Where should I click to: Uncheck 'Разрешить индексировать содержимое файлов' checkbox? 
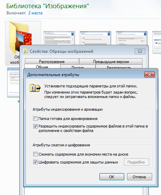click(35, 126)
